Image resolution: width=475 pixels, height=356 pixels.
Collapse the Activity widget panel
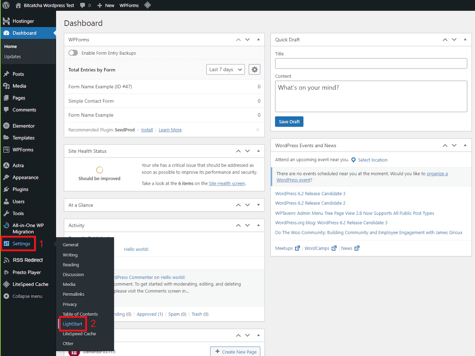pos(258,225)
